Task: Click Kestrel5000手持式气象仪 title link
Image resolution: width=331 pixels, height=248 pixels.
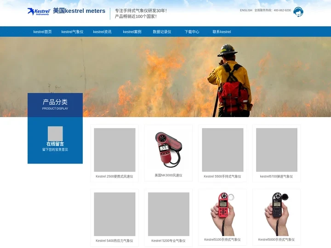Action: (x=277, y=240)
